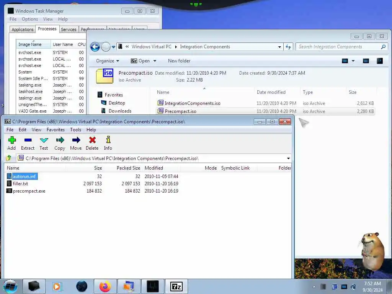Viewport: 392px width, 294px height.
Task: Click the 7-Zip taskbar button
Action: pyautogui.click(x=176, y=286)
